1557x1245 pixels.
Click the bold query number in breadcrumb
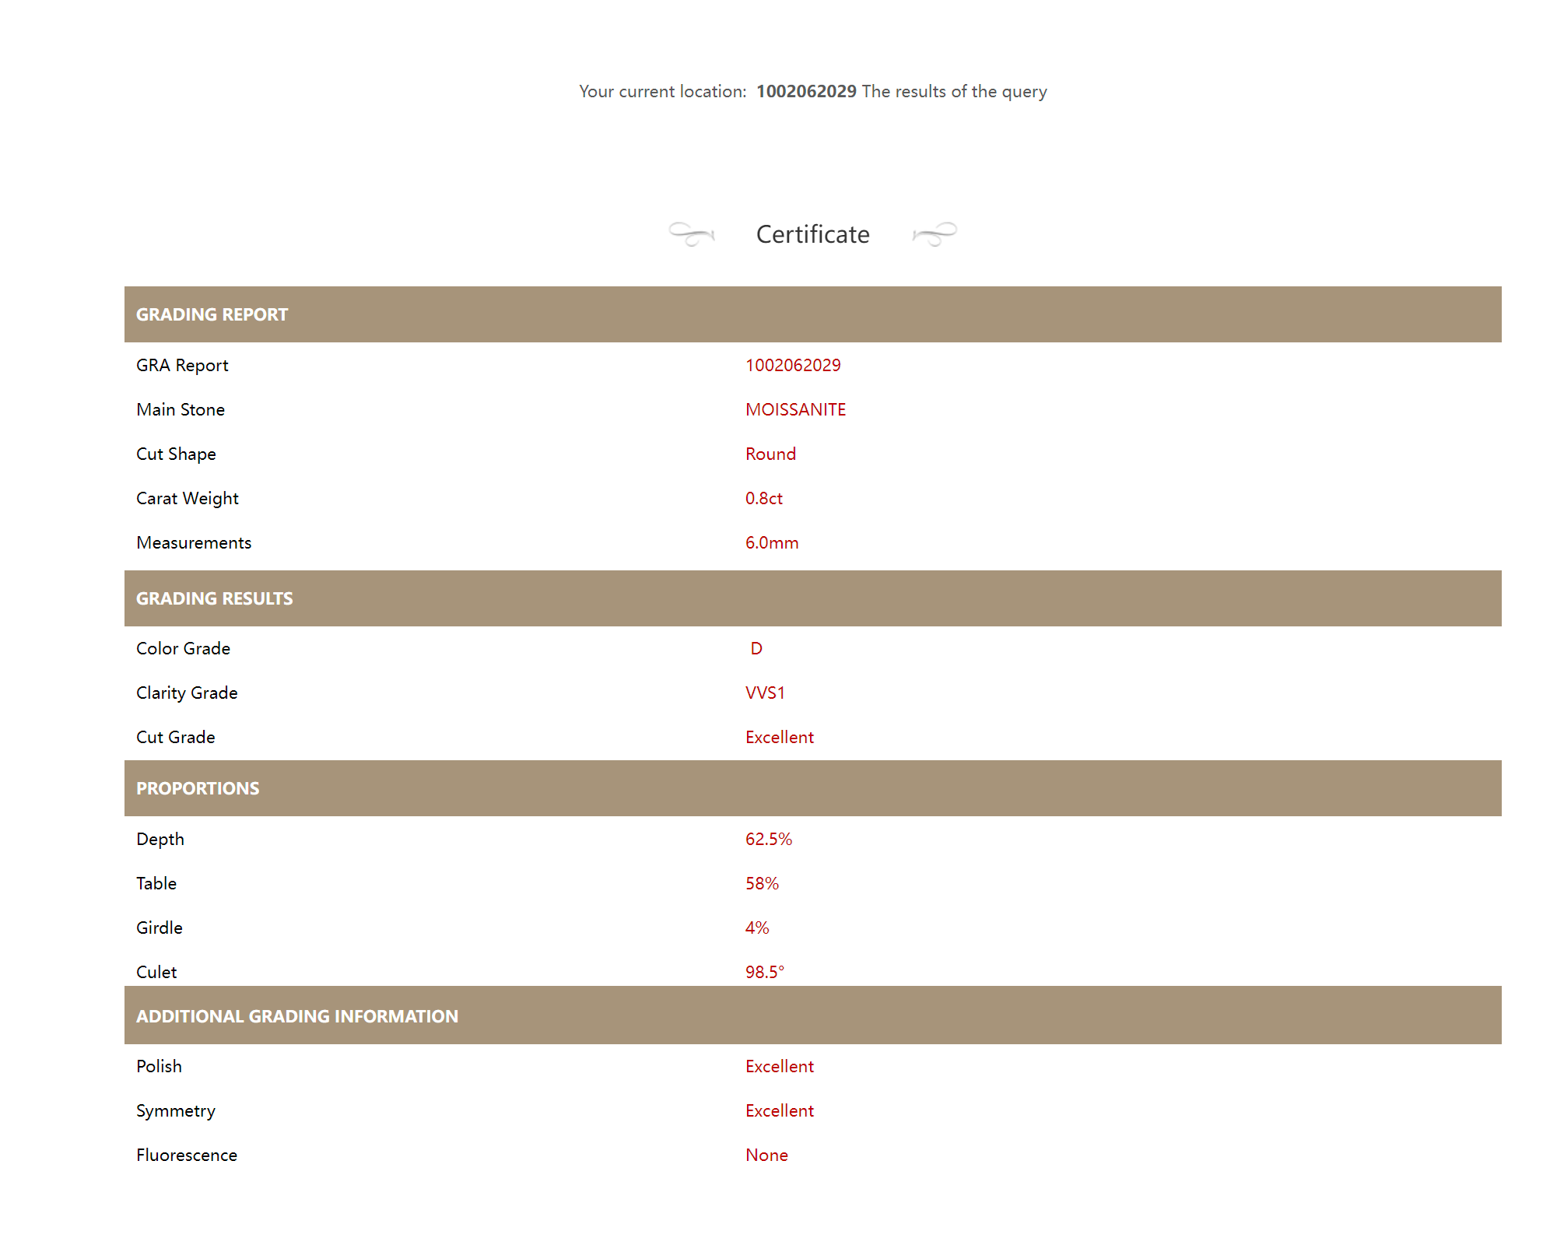806,91
